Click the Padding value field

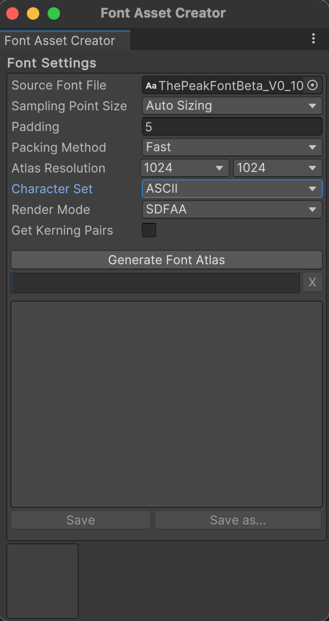click(232, 126)
